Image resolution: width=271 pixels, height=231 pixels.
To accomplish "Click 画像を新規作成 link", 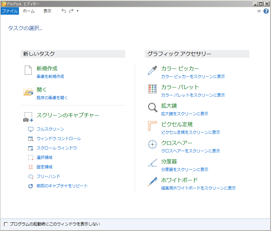I will 50,76.
